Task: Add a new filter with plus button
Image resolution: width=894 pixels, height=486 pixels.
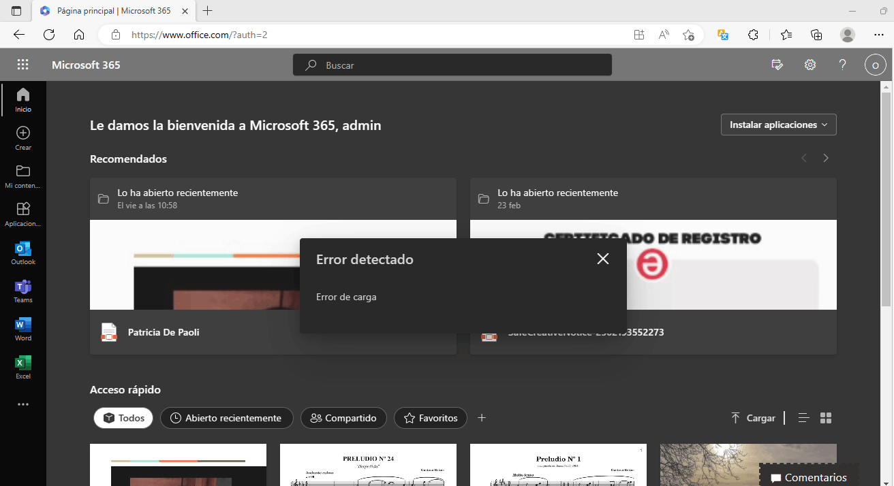Action: click(482, 418)
